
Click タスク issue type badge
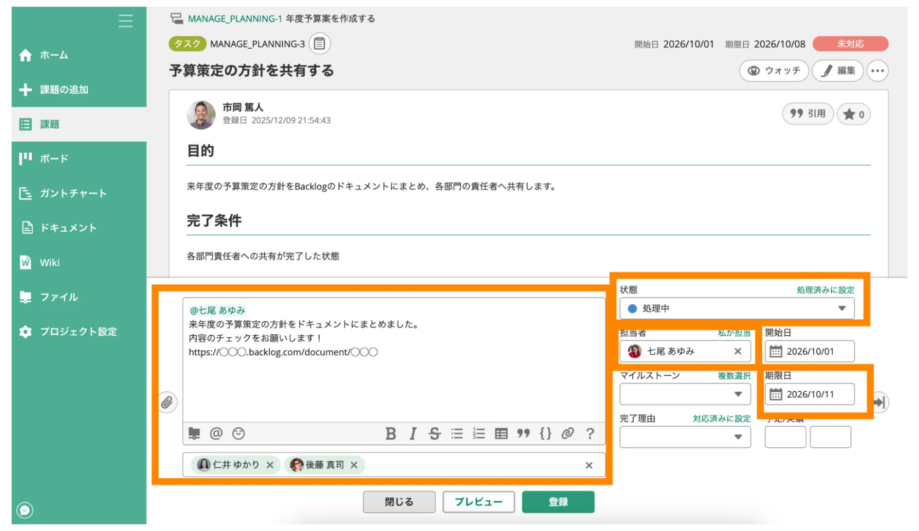(x=188, y=44)
